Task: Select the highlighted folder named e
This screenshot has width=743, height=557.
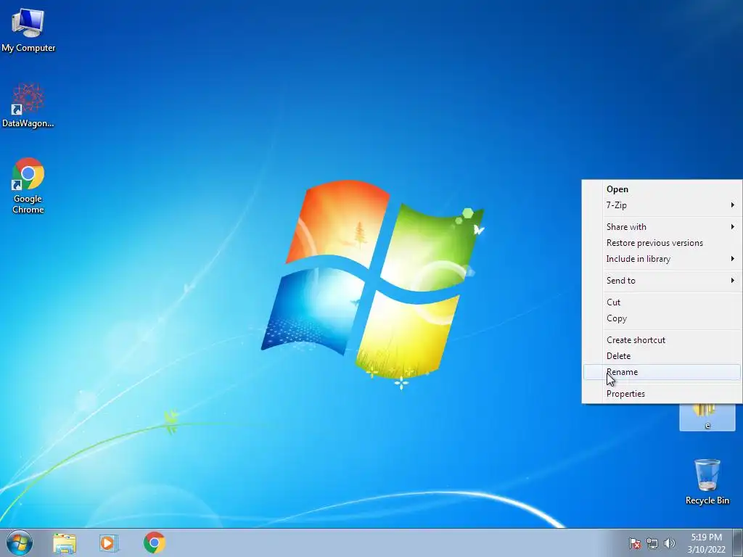Action: pyautogui.click(x=707, y=417)
